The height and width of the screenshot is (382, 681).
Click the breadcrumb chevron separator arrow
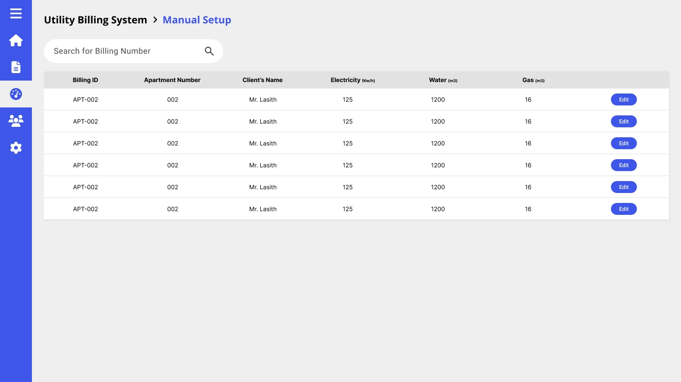pos(155,20)
